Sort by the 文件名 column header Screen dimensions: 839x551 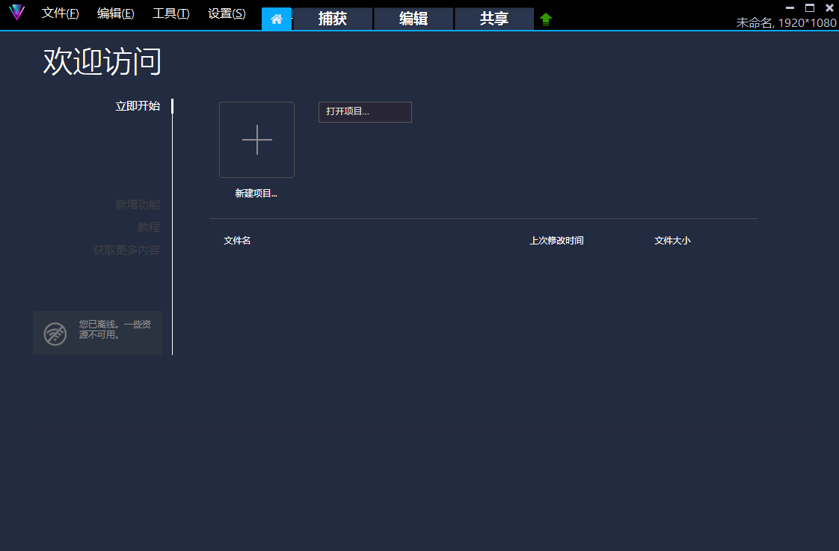coord(237,241)
